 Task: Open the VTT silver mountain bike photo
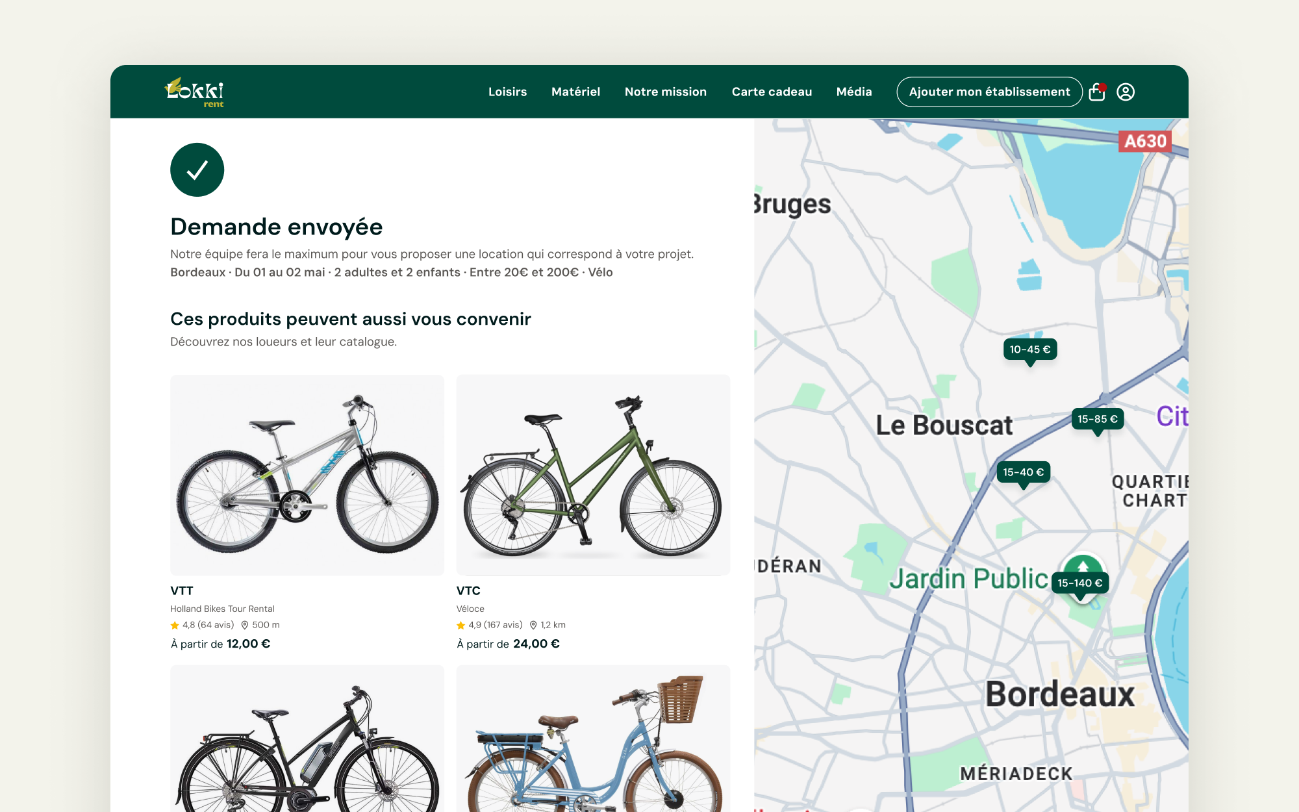pos(307,475)
